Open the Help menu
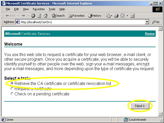The width and height of the screenshot is (164, 123). tap(62, 9)
